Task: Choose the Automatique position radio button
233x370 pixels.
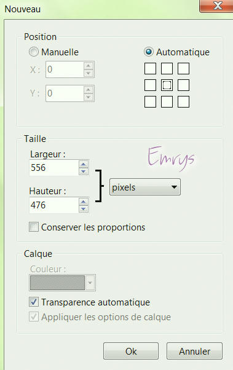Action: click(x=149, y=52)
